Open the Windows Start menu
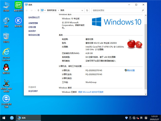Screen dimensions: 161x121 tap(4, 118)
